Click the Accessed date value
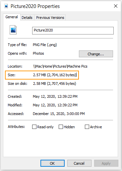This screenshot has height=171, width=122. (59, 114)
